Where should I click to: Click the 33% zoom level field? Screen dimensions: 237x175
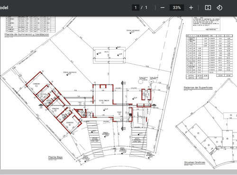tap(177, 8)
